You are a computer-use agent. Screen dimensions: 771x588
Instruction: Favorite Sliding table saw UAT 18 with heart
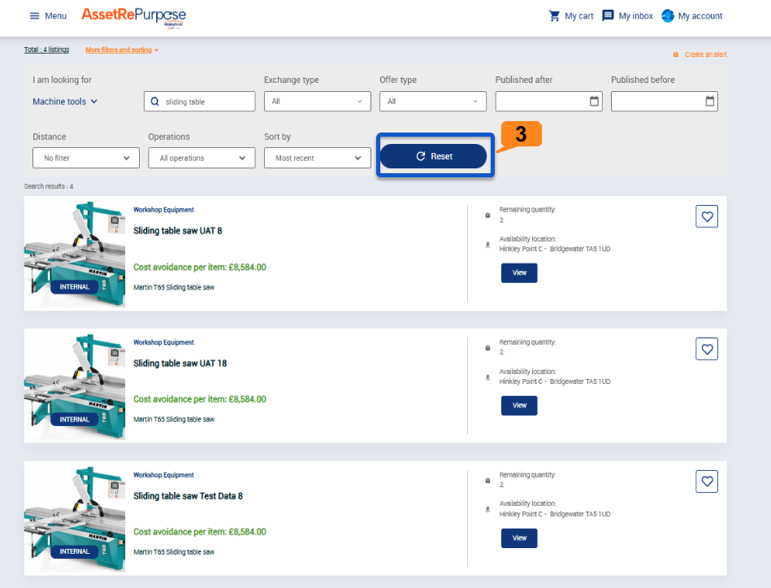coord(707,349)
